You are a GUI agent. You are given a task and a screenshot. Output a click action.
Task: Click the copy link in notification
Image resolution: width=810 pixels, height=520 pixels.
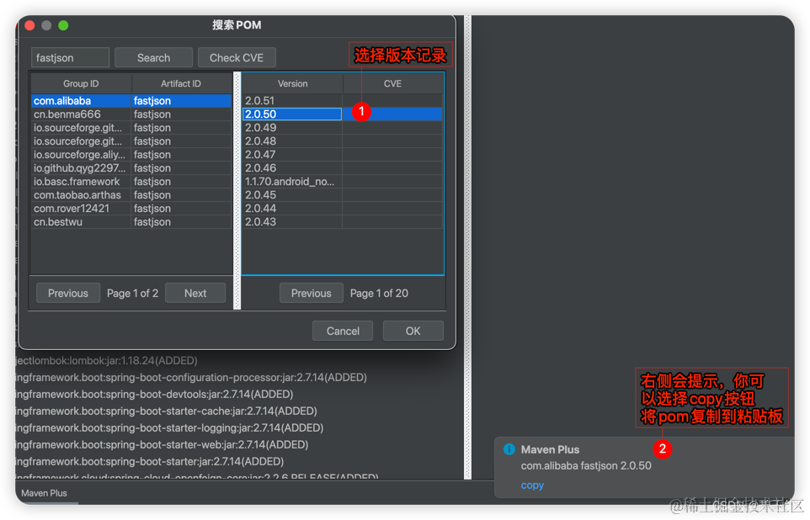coord(532,486)
